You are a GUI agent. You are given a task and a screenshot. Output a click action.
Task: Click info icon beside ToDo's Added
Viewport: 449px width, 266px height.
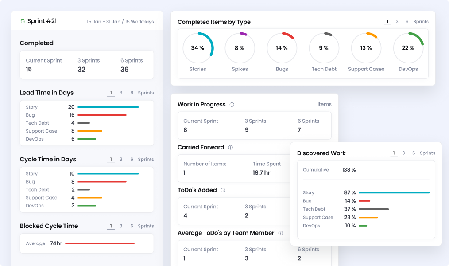click(223, 190)
